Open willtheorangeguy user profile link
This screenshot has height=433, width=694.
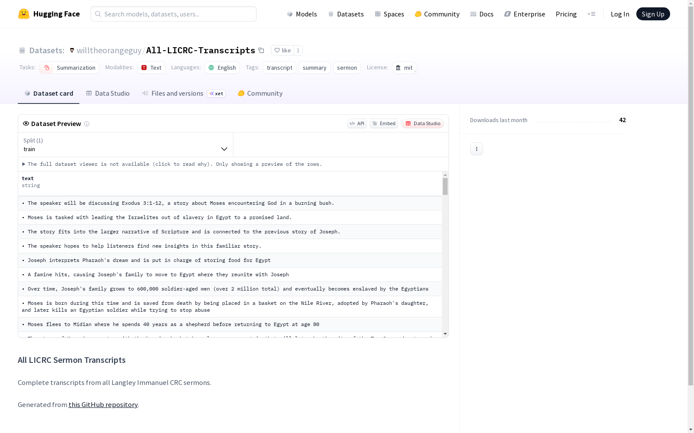coord(109,50)
